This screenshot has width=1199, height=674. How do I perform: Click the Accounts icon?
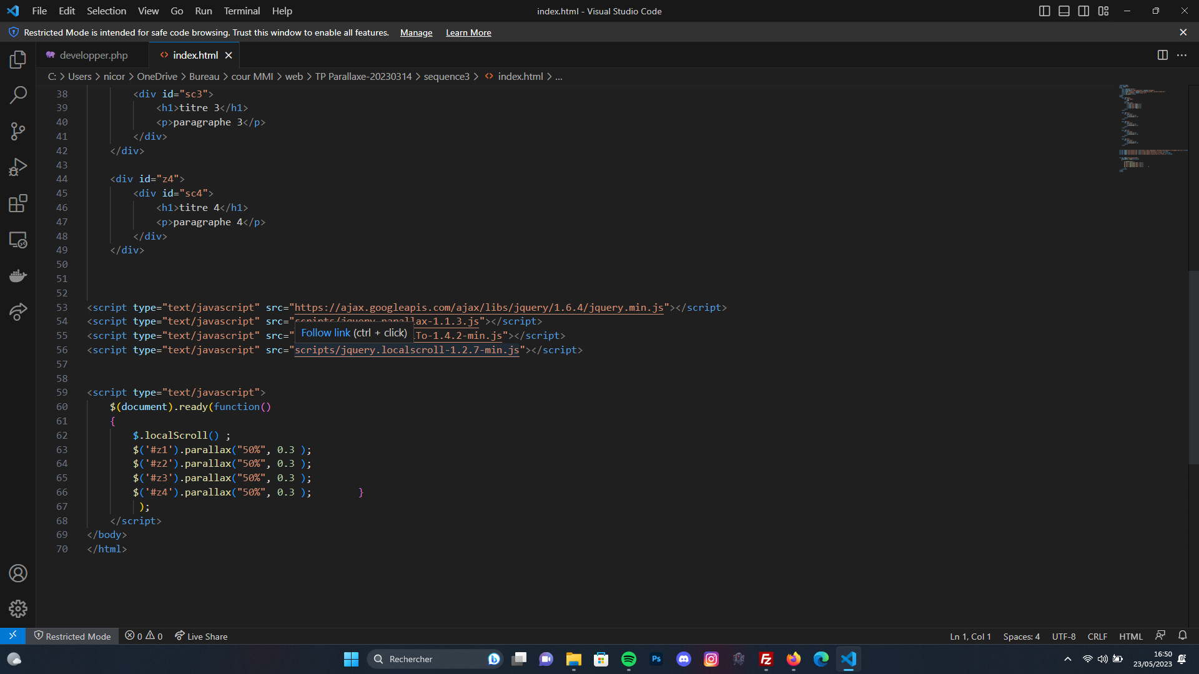pyautogui.click(x=18, y=573)
